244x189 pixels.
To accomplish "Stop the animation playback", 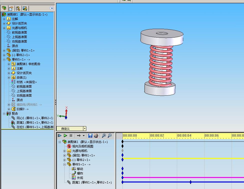I will (x=71, y=136).
